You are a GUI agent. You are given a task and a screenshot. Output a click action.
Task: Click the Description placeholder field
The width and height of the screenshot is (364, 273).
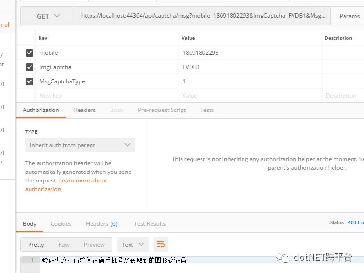(343, 96)
